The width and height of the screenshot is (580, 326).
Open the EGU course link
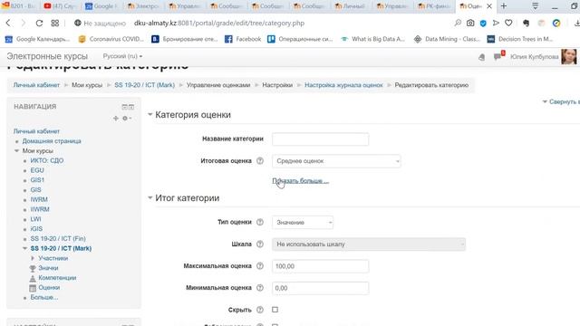pos(37,170)
